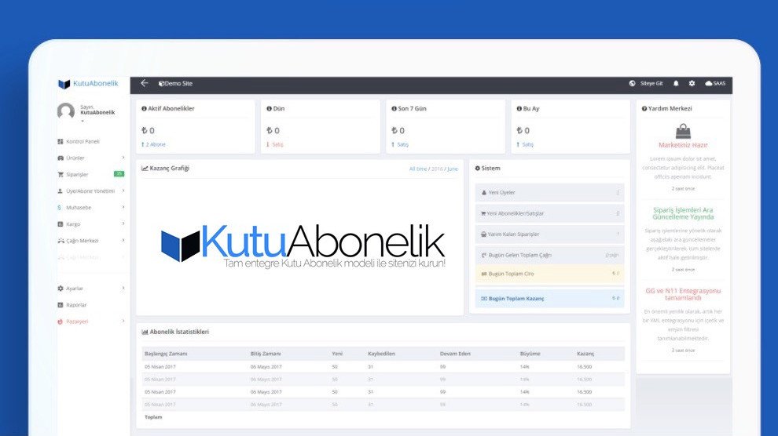
Task: Click the Siteye Git globe icon
Action: pos(632,84)
